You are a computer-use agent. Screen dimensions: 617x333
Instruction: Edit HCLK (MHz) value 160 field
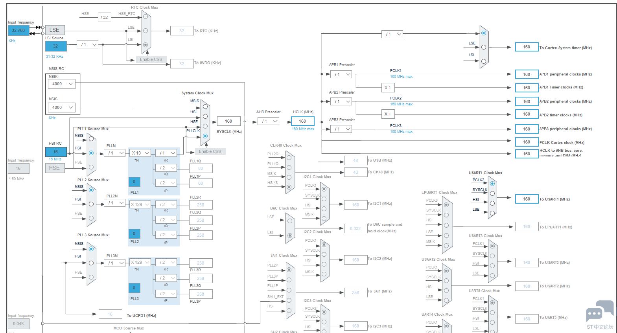303,121
